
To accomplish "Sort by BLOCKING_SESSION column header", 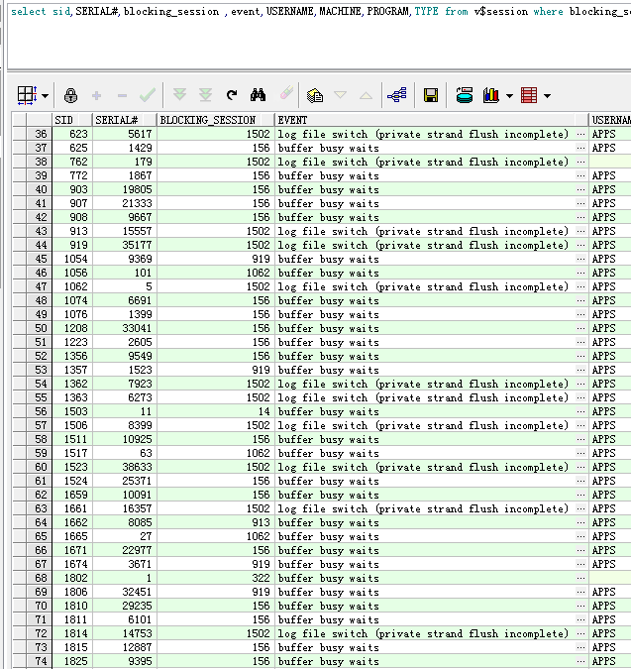I will (x=214, y=120).
